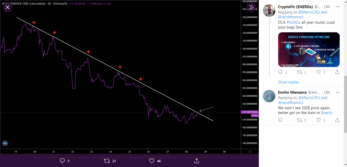The width and height of the screenshot is (347, 167).
Task: Retweet CryptoFit's tweet with 2 retweets
Action: [x=300, y=72]
